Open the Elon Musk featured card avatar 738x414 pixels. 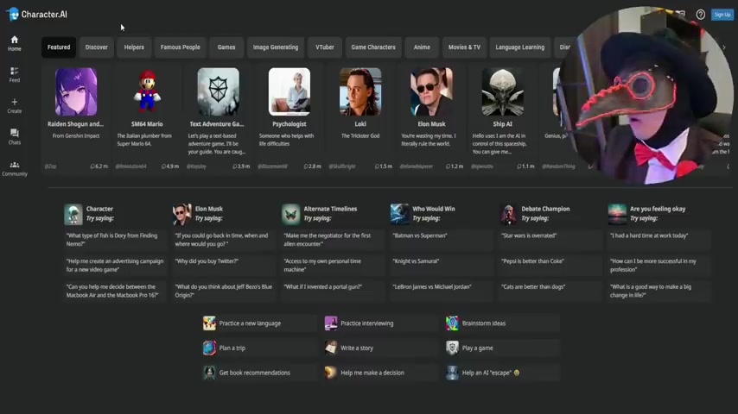431,91
